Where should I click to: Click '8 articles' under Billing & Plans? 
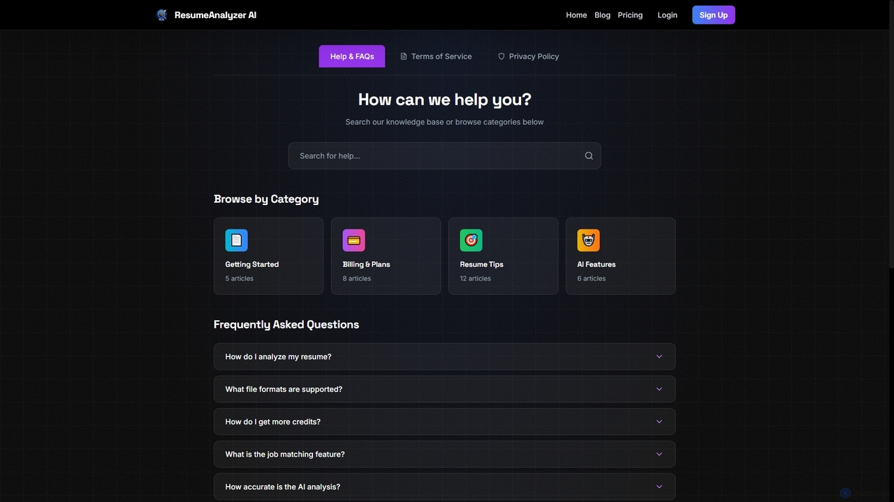point(357,278)
